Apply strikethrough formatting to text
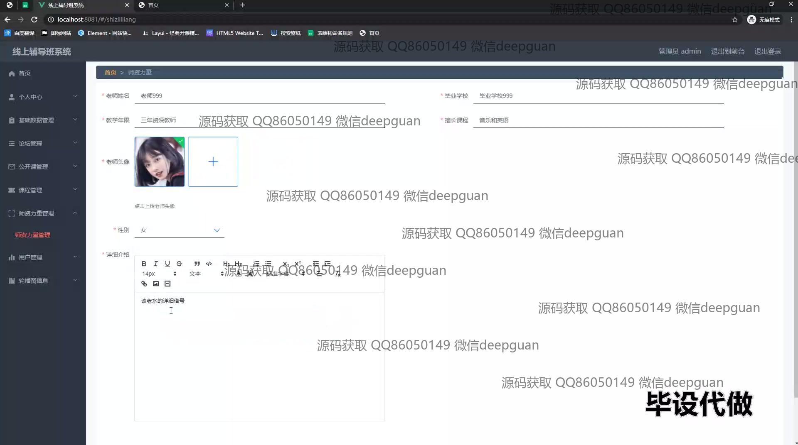This screenshot has width=798, height=445. click(179, 264)
